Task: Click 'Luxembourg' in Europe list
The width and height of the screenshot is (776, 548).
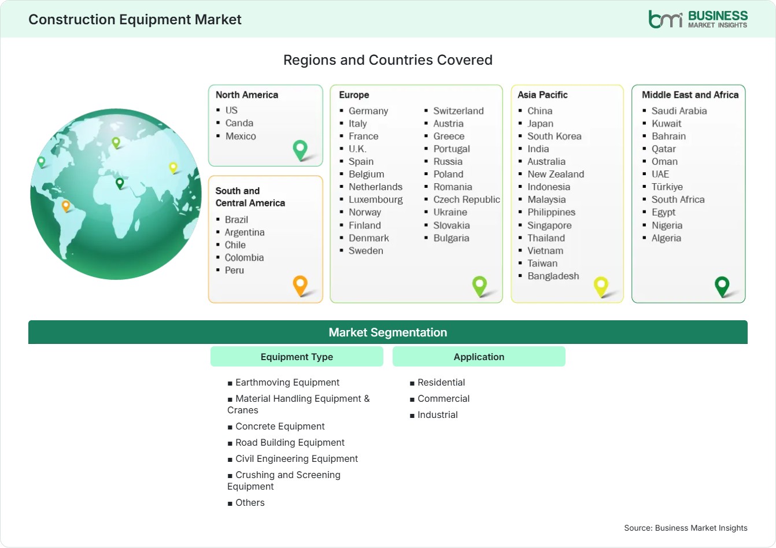Action: [376, 200]
